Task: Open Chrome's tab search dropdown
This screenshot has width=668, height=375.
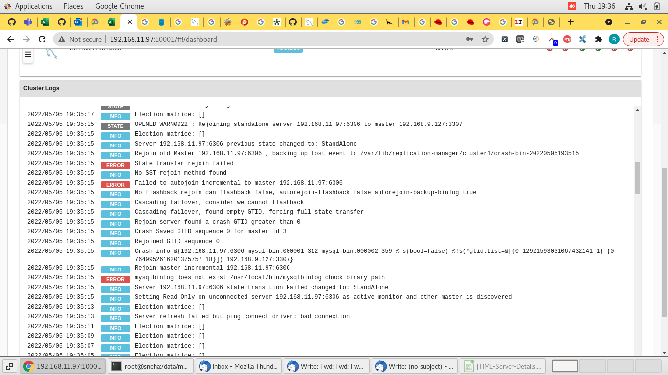Action: [x=609, y=22]
